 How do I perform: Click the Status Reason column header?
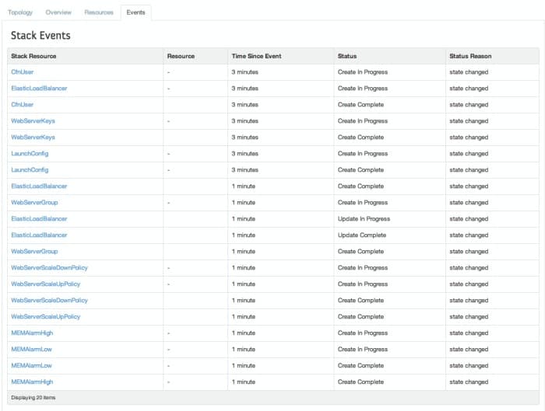tap(470, 56)
